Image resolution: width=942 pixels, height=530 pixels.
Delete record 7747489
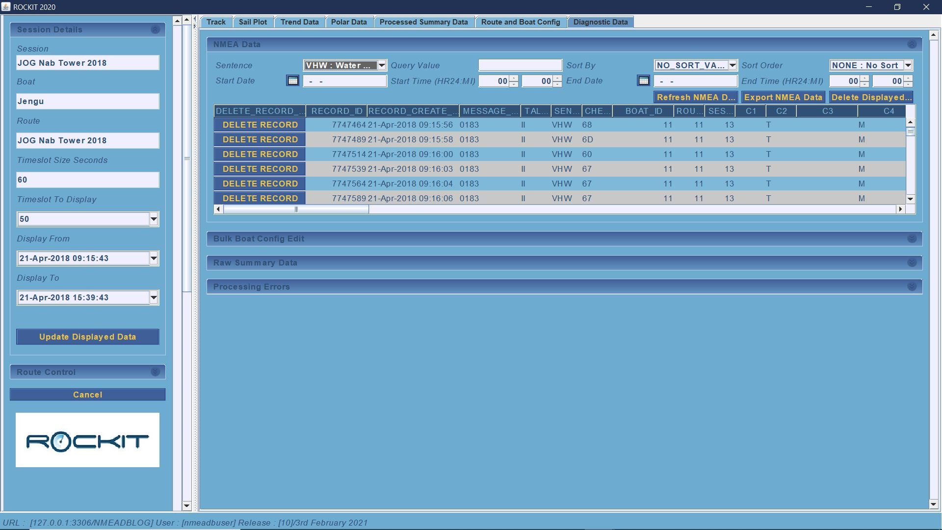[x=260, y=139]
